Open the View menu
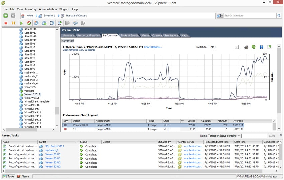This screenshot has width=284, height=180. coord(20,9)
